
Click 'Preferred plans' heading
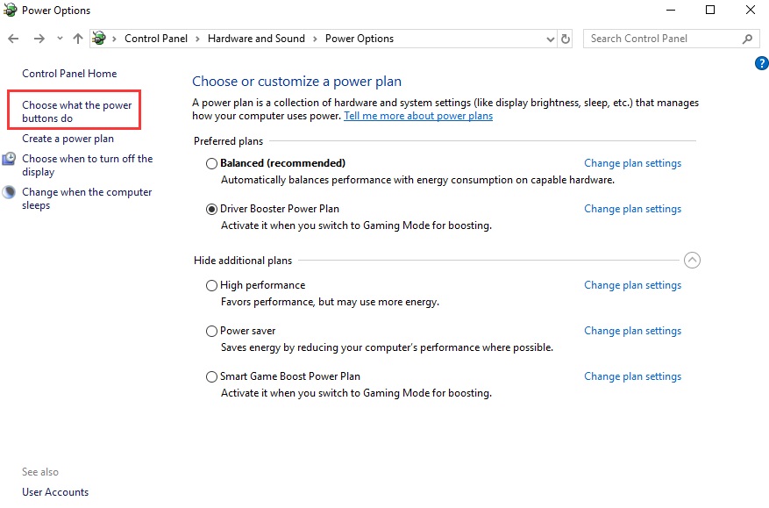[228, 141]
